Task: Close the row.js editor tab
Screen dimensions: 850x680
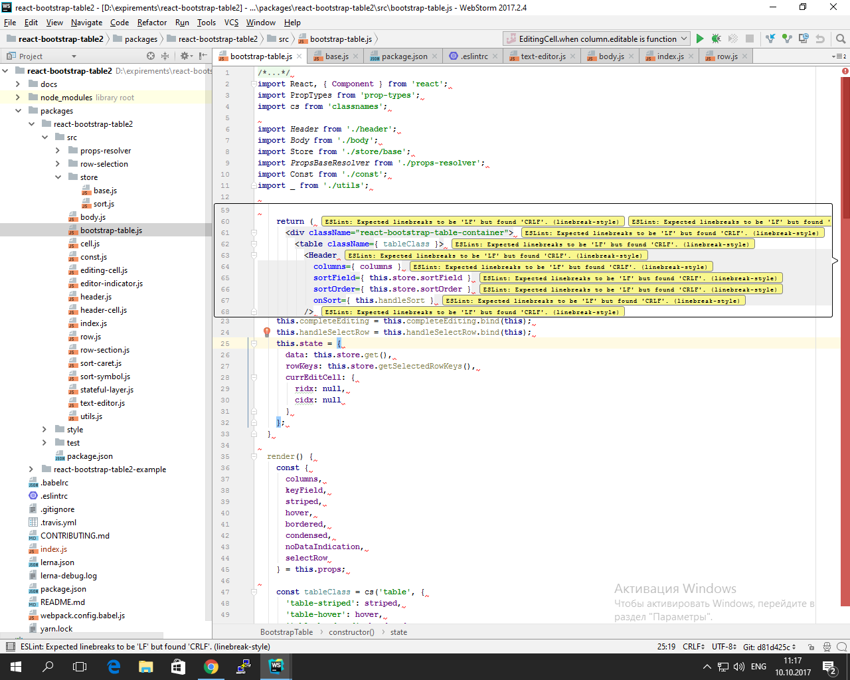Action: (745, 56)
